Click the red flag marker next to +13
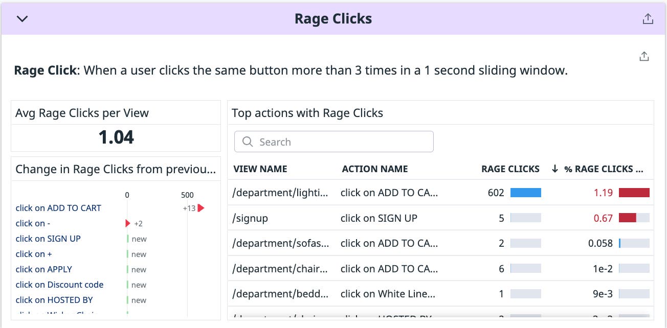 tap(202, 208)
